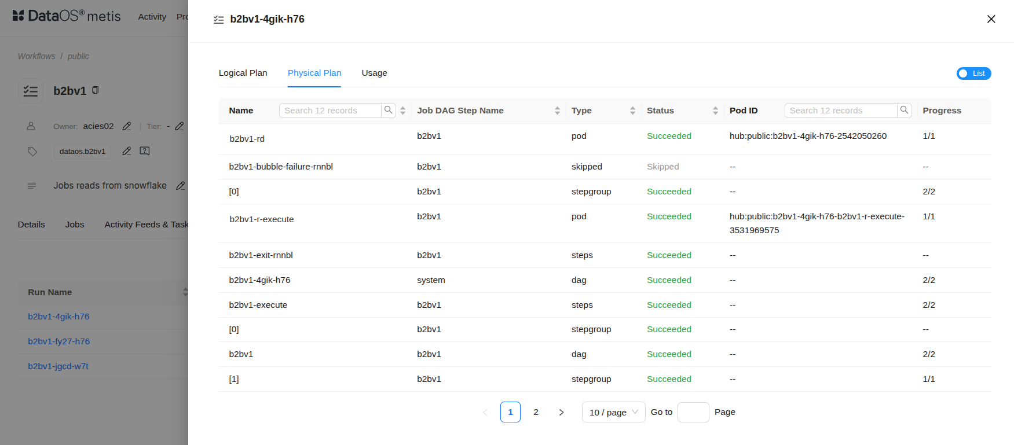This screenshot has width=1014, height=445.
Task: Sort by the Name column
Action: [x=402, y=111]
